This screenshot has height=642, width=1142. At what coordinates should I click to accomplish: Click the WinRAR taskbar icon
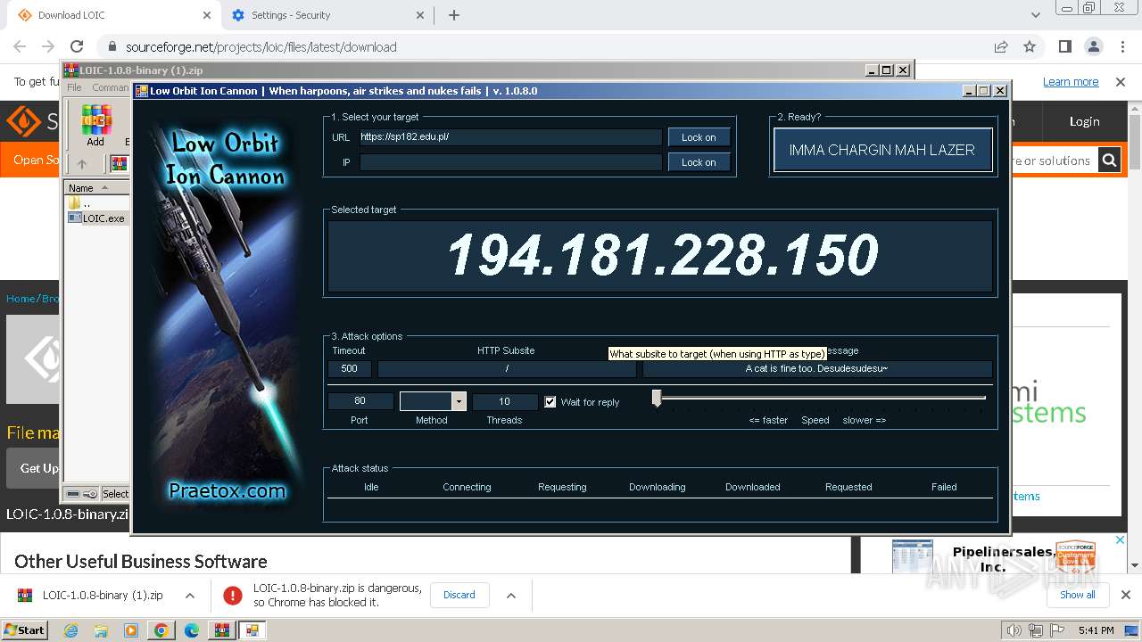(221, 630)
